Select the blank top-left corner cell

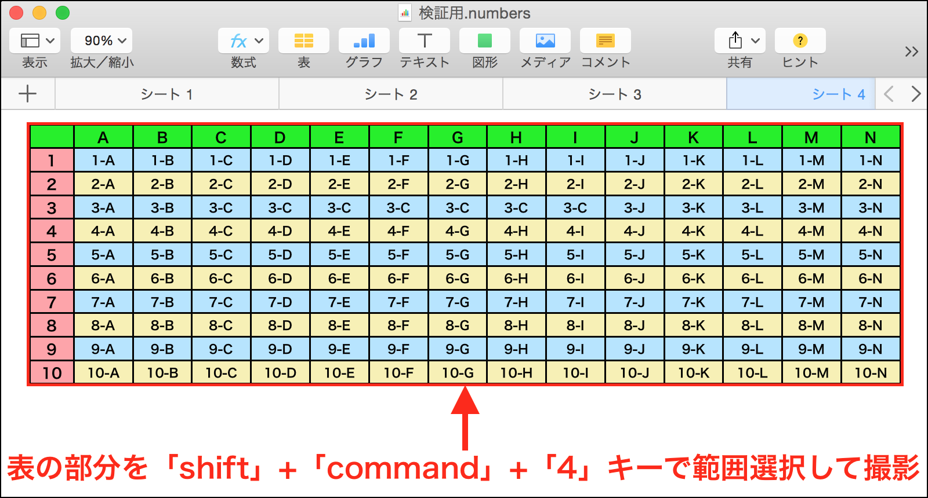coord(52,137)
